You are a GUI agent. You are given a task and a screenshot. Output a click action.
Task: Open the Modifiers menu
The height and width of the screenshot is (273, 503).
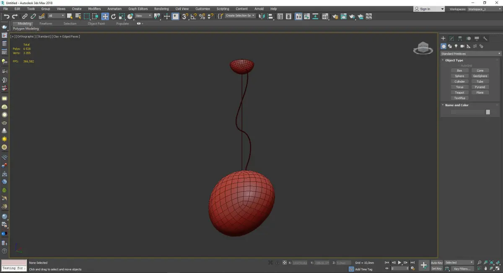pos(94,9)
